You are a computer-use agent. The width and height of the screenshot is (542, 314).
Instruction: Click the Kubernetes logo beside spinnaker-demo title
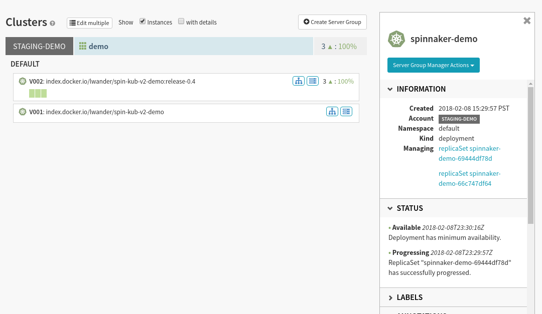[x=396, y=39]
